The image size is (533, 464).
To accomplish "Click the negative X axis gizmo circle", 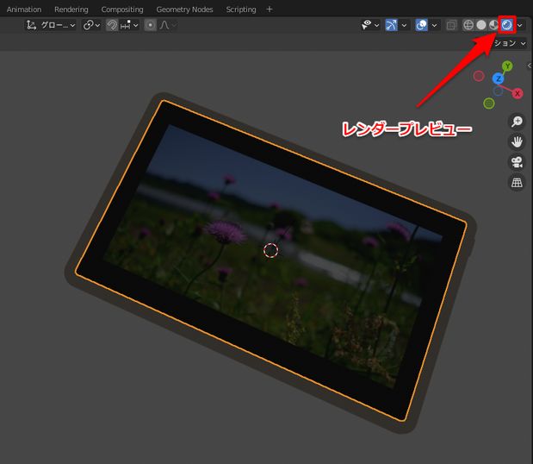I will 479,76.
